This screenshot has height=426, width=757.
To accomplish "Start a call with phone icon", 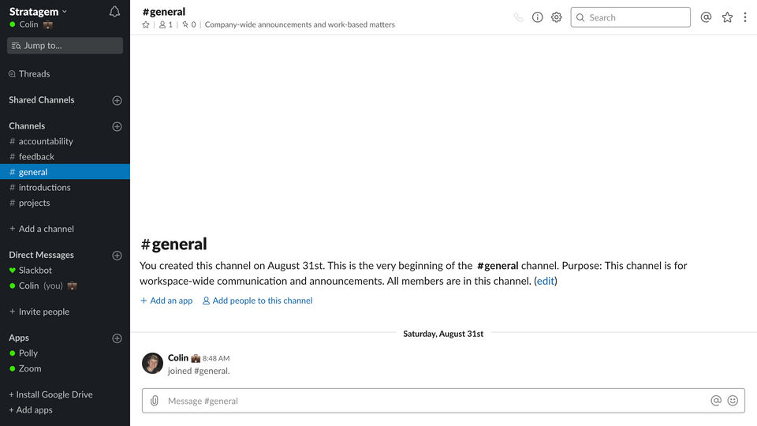I will (518, 17).
